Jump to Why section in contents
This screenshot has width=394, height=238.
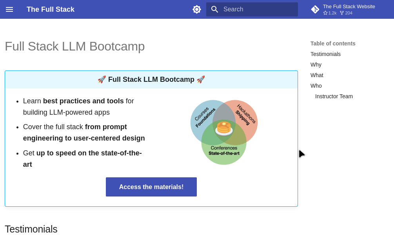coord(316,65)
